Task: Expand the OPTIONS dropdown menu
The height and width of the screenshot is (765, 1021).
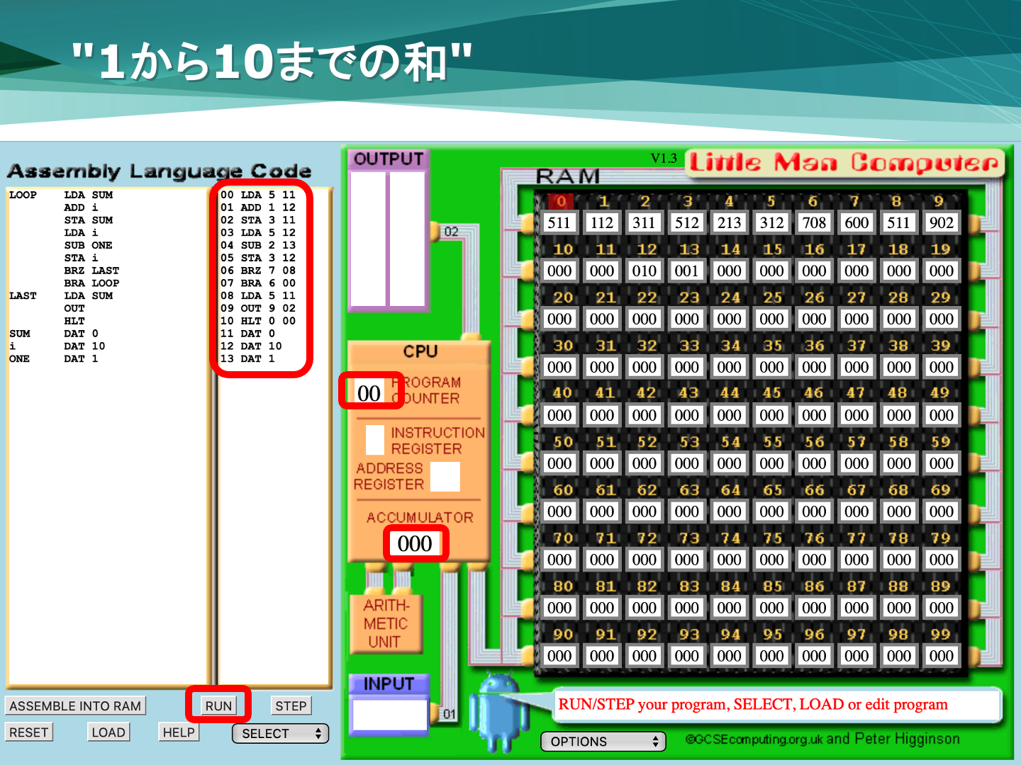Action: 603,742
